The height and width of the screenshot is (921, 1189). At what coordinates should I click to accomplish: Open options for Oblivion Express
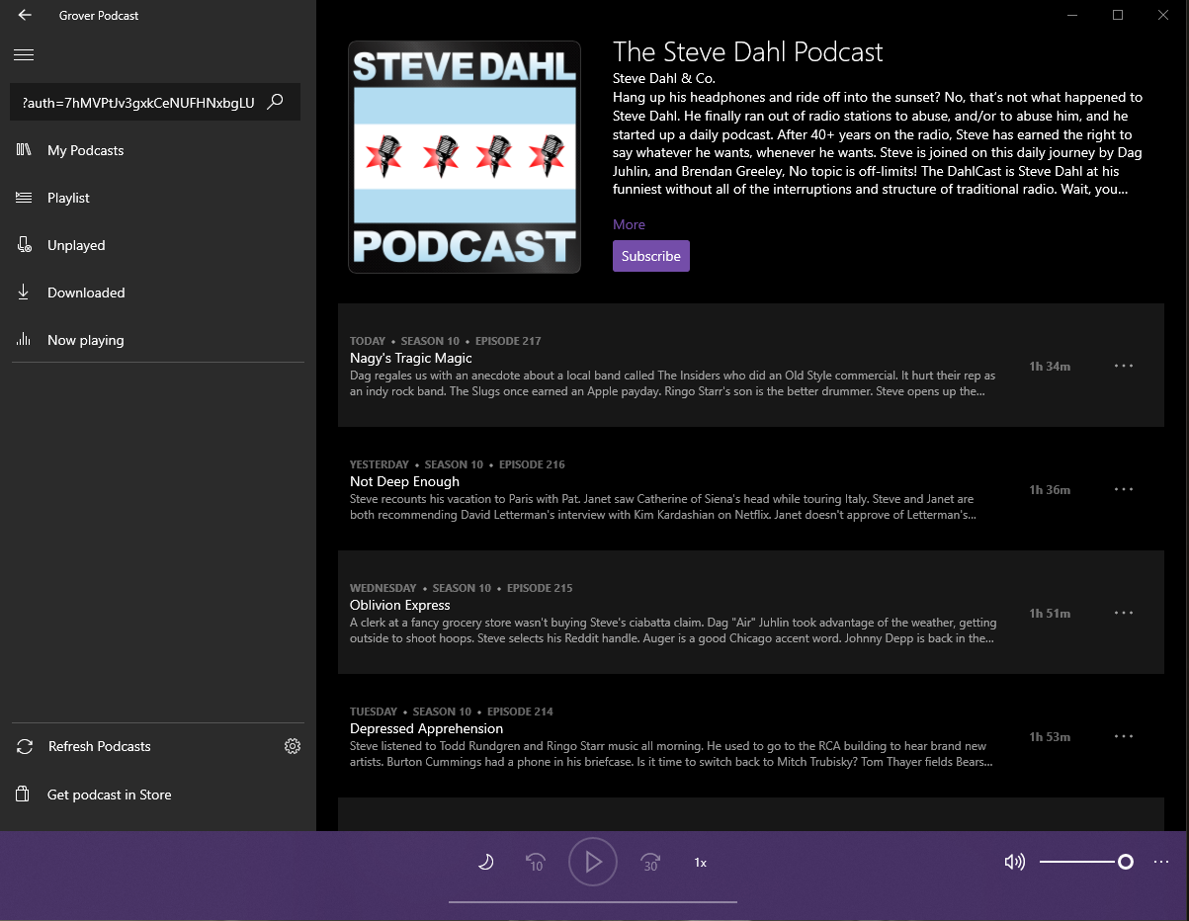[1124, 613]
